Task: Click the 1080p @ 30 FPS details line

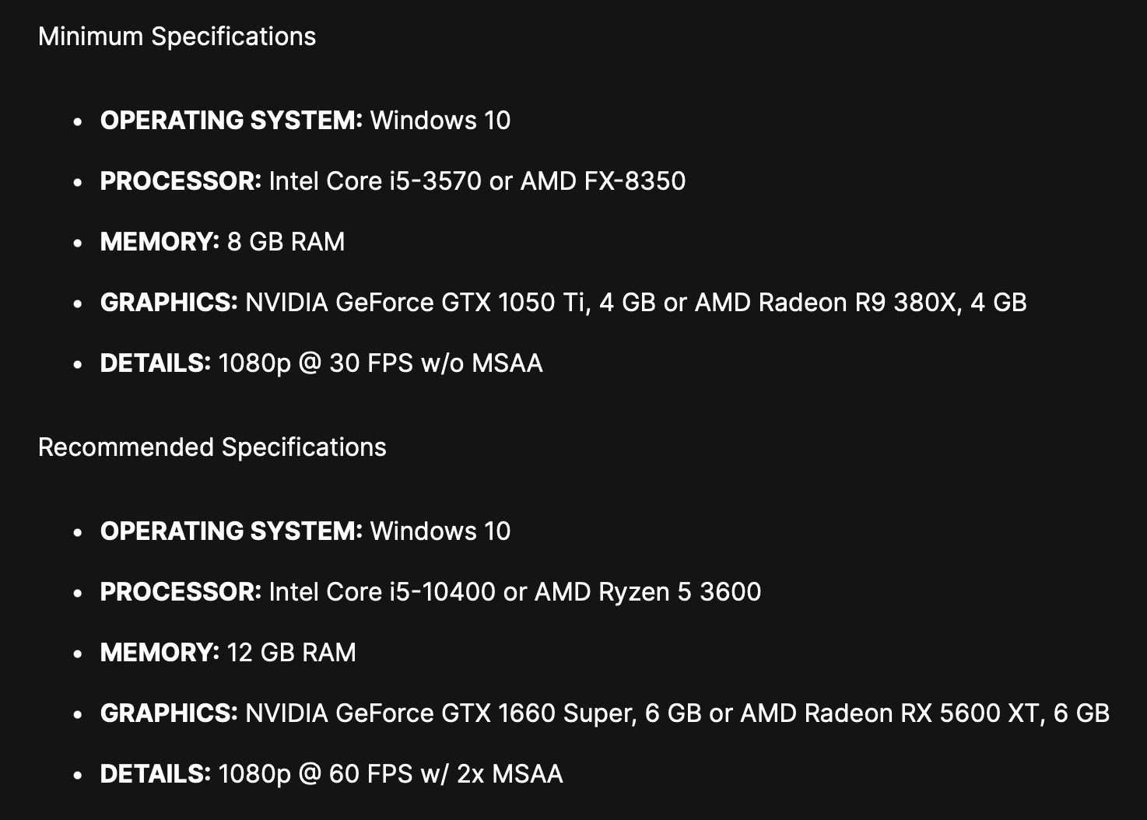Action: pos(380,363)
